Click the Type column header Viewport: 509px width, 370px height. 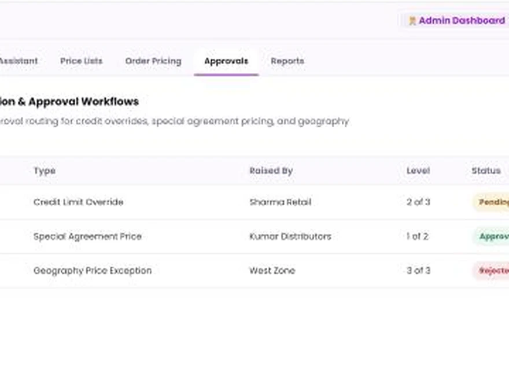pos(45,171)
